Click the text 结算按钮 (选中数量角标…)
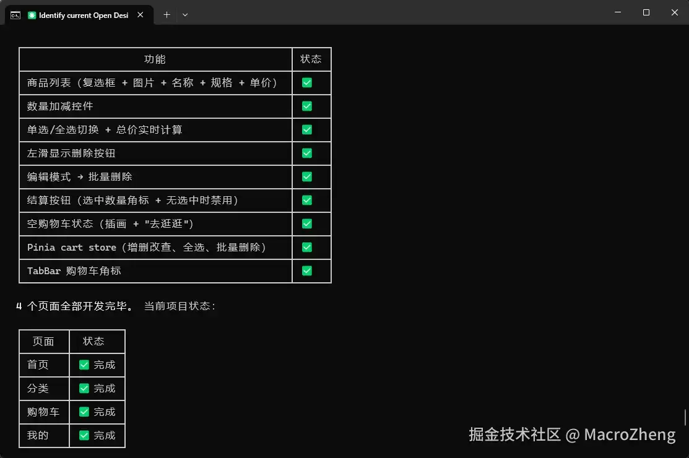689x458 pixels. [132, 201]
